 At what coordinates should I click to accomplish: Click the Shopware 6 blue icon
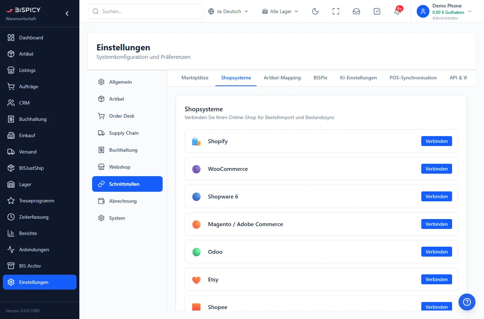(x=196, y=197)
